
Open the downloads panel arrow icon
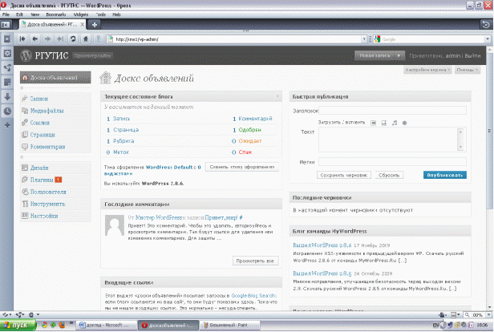(7, 97)
